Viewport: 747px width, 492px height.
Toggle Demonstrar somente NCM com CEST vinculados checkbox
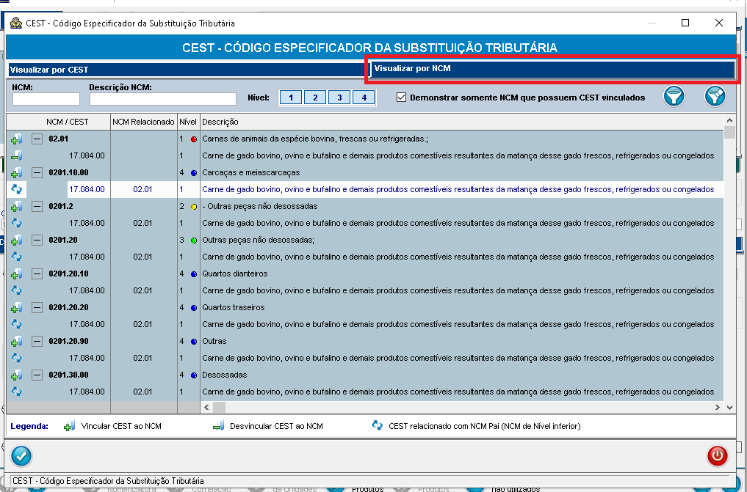[x=402, y=98]
